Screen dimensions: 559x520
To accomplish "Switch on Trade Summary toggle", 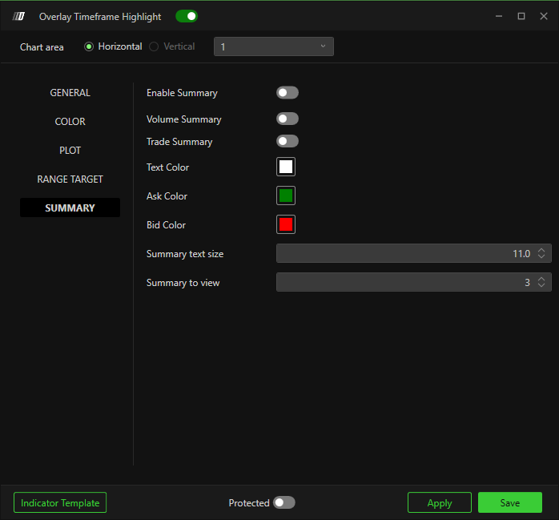I will (287, 141).
